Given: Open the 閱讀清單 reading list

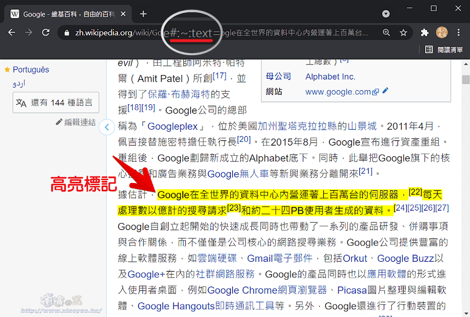Looking at the screenshot, I should point(444,50).
